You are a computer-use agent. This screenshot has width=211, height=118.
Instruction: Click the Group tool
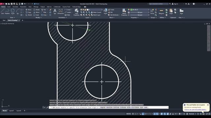tap(152, 11)
